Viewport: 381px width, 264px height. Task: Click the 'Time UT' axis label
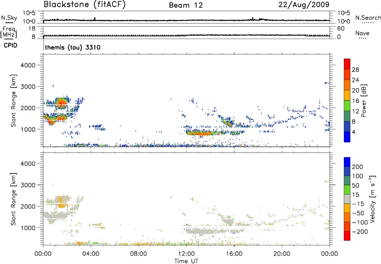pos(186,261)
